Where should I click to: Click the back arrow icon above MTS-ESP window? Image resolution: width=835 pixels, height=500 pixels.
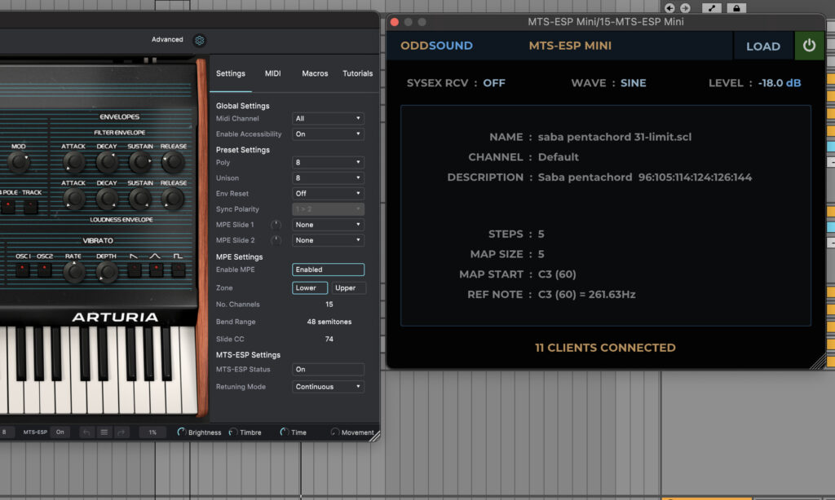click(x=670, y=8)
